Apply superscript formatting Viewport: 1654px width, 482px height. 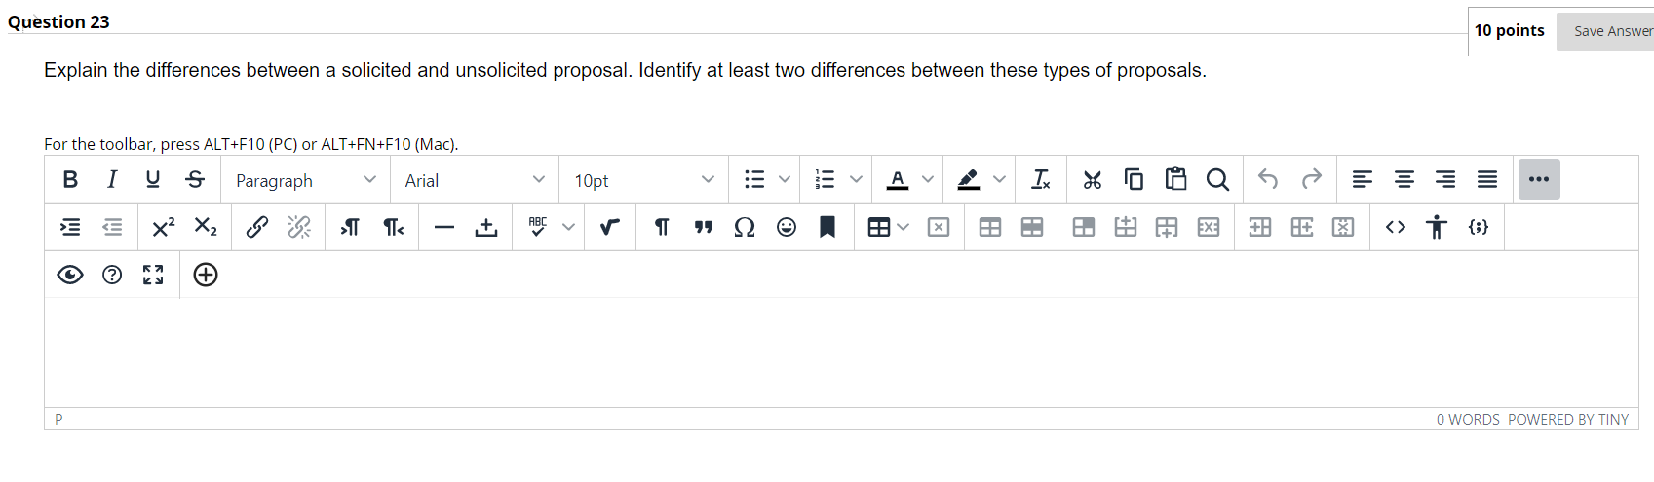(x=163, y=227)
